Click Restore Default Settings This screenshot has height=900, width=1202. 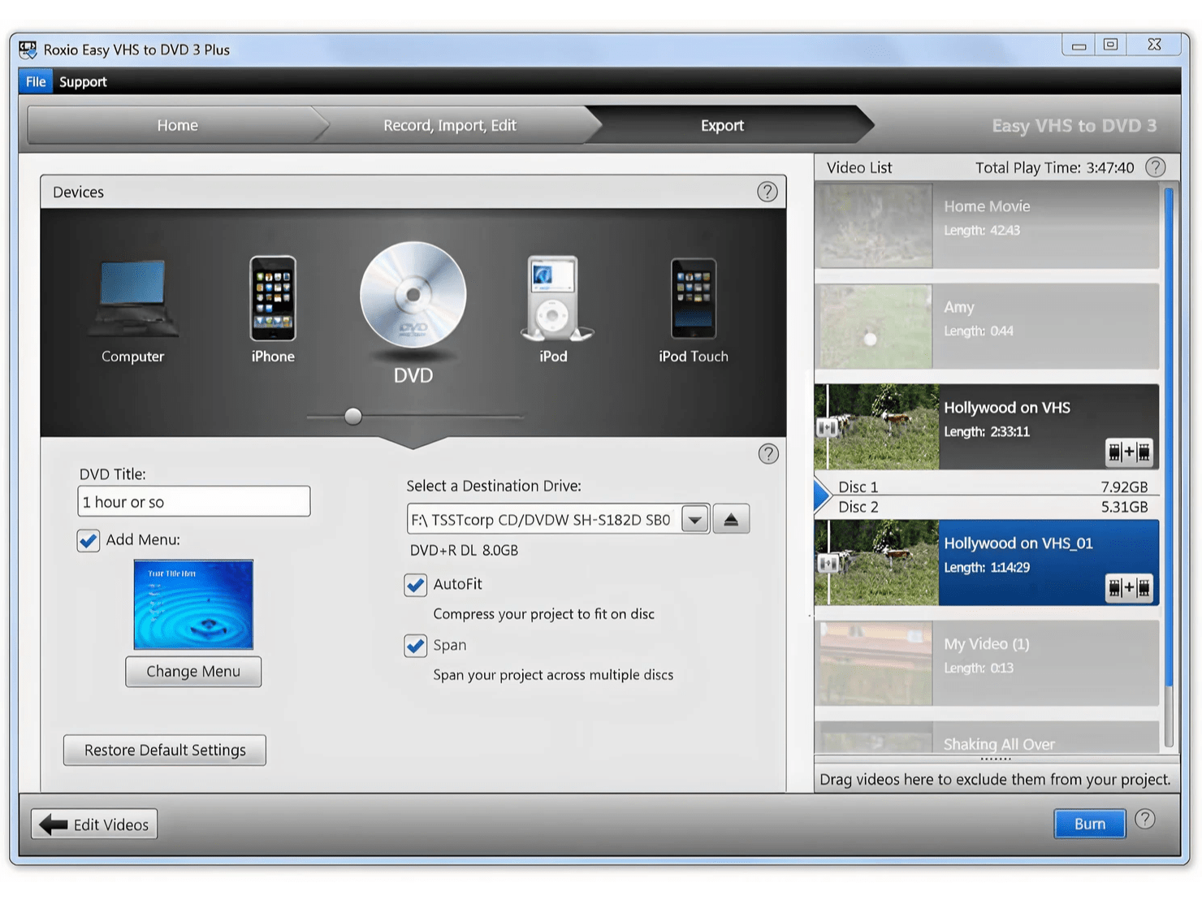click(x=164, y=750)
